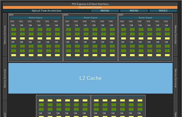Select the orange GigaThread Engine bar
Screen dimensions: 182x117
pyautogui.click(x=90, y=7)
